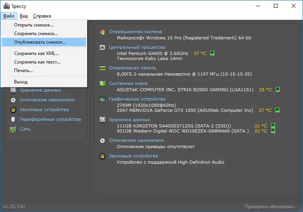This screenshot has height=212, width=303.
Task: Select Выход menu entry
Action: 44,82
